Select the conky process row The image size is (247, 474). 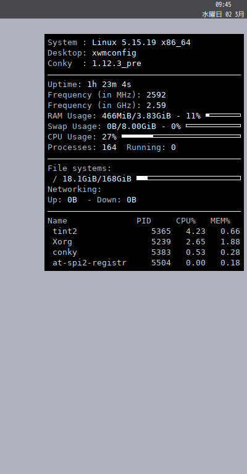pos(144,252)
